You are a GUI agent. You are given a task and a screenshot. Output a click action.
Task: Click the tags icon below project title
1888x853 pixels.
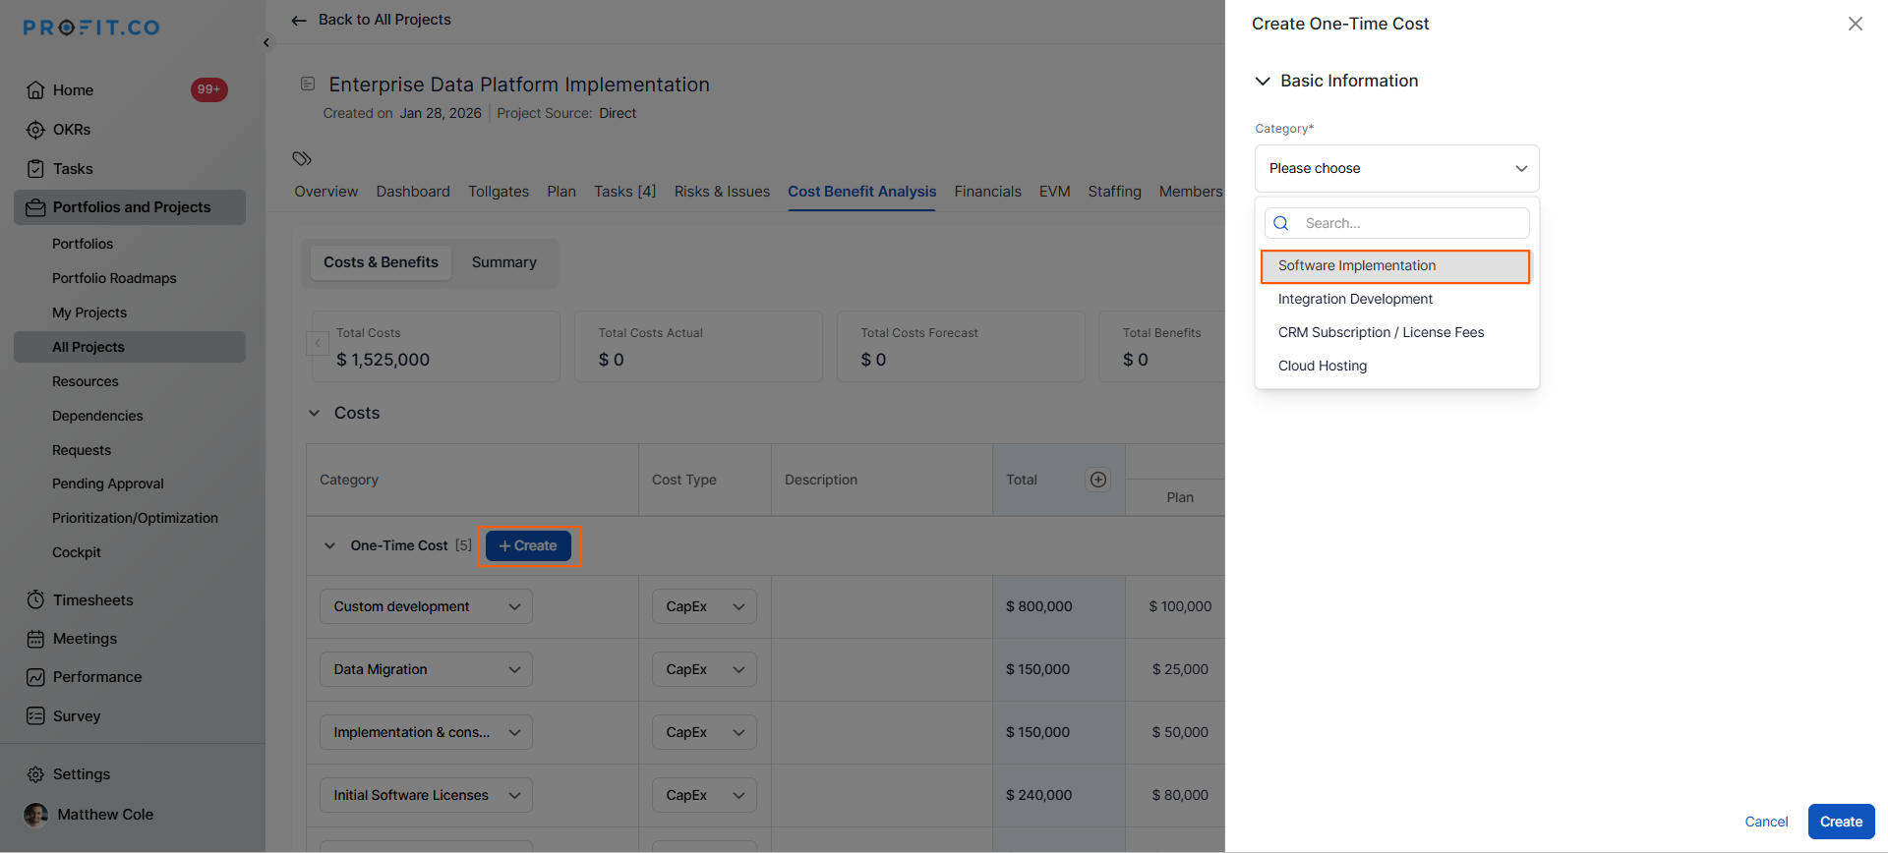click(302, 158)
